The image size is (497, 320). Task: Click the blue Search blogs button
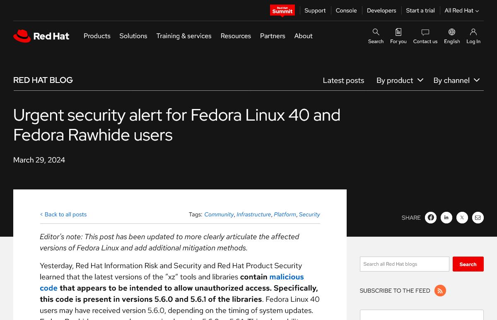click(468, 264)
